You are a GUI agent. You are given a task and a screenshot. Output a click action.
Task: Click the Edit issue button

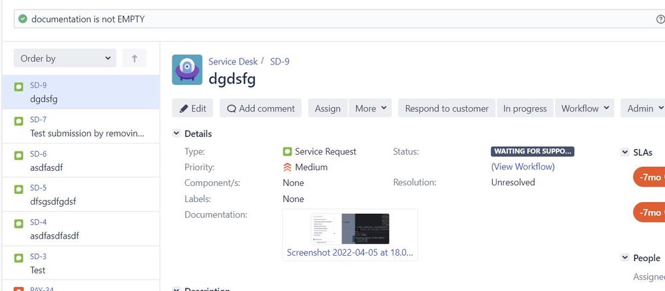(x=192, y=108)
